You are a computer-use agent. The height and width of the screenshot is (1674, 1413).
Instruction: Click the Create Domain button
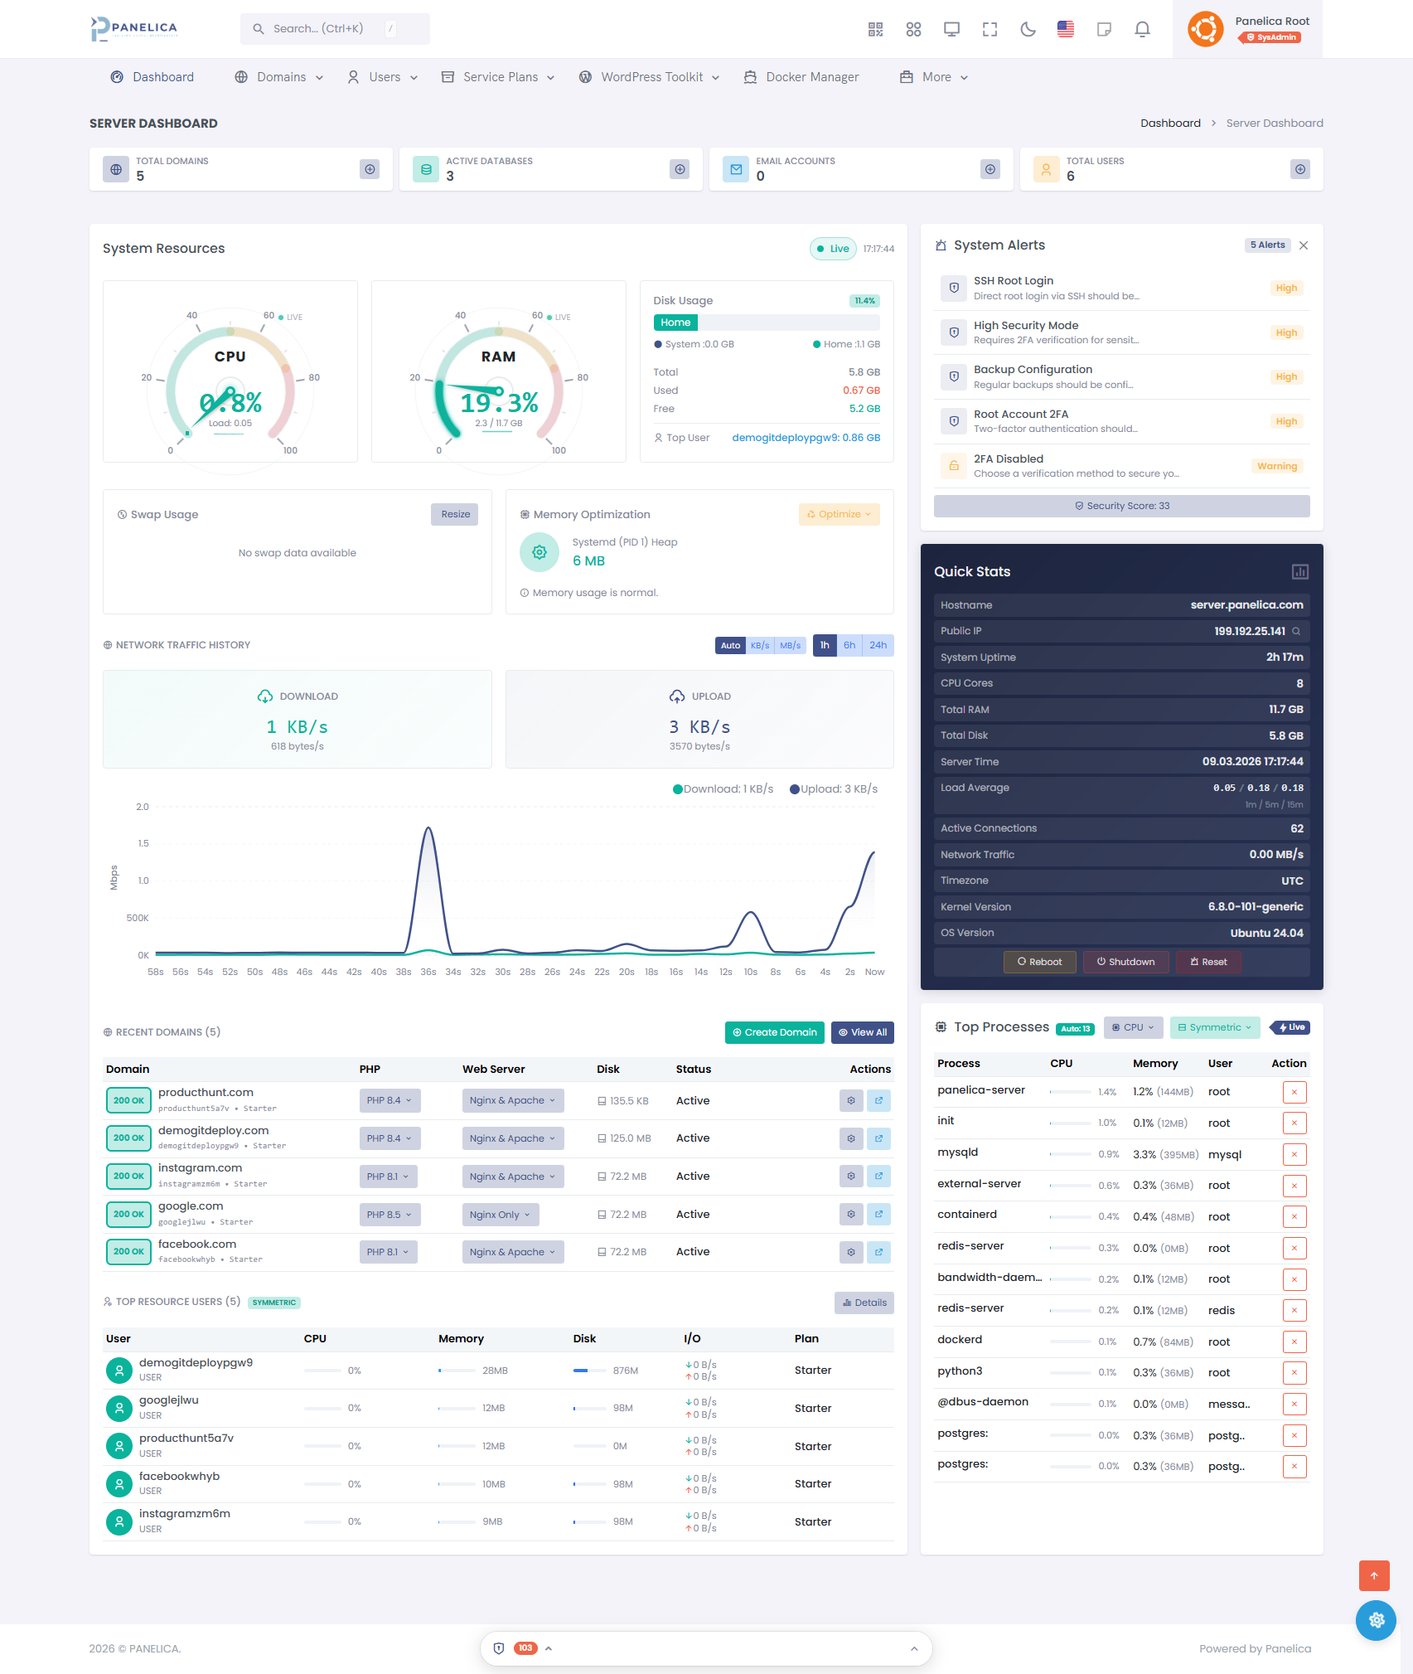[x=773, y=1032]
